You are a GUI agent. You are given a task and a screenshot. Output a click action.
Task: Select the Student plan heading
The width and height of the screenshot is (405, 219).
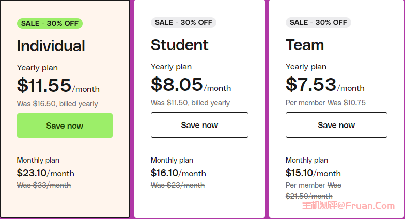point(180,45)
